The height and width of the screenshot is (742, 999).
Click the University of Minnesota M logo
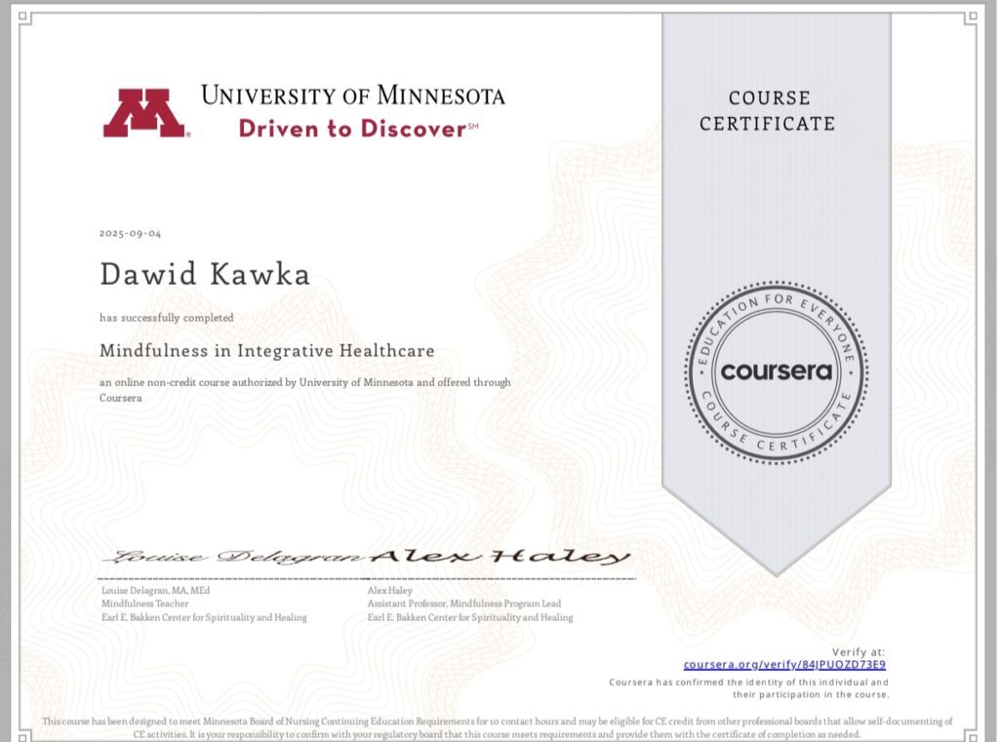pos(146,113)
